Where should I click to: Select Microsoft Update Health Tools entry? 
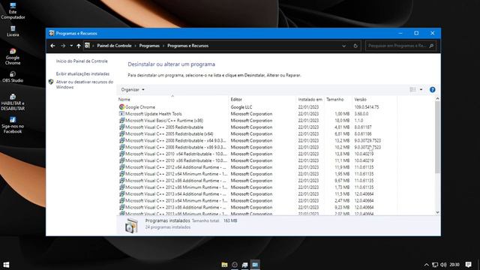click(x=257, y=114)
